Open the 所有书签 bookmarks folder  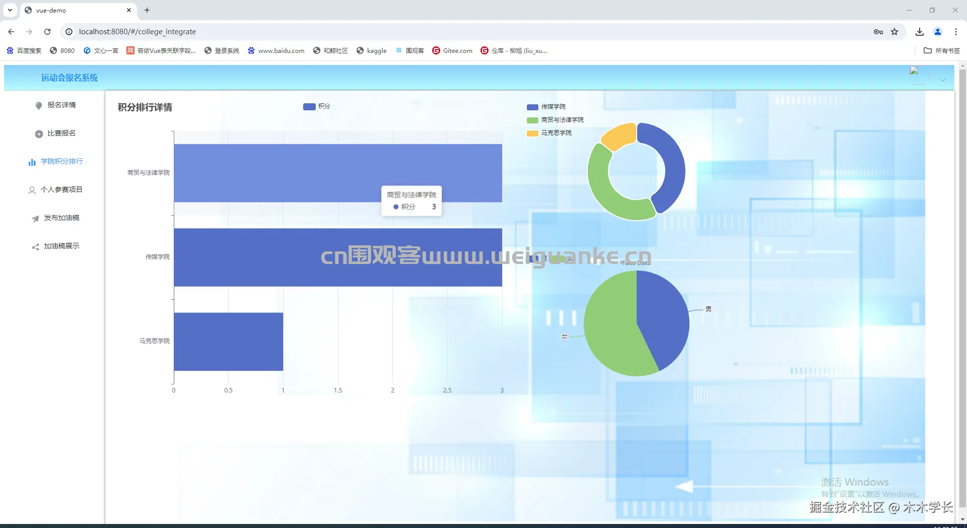pyautogui.click(x=942, y=50)
